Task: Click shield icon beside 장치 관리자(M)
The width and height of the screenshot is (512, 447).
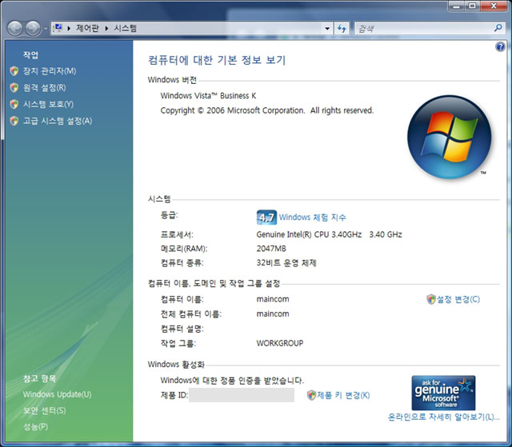Action: [x=14, y=71]
